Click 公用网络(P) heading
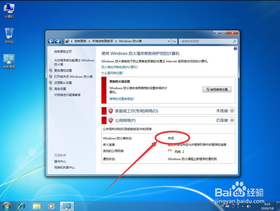 pyautogui.click(x=125, y=120)
